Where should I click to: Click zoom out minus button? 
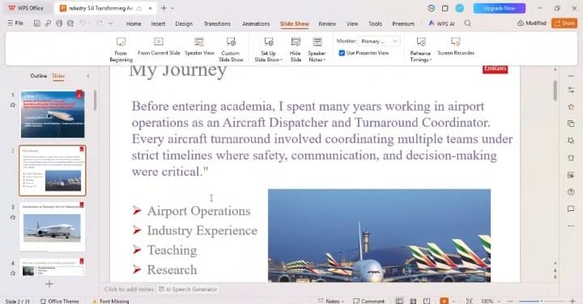pyautogui.click(x=510, y=301)
